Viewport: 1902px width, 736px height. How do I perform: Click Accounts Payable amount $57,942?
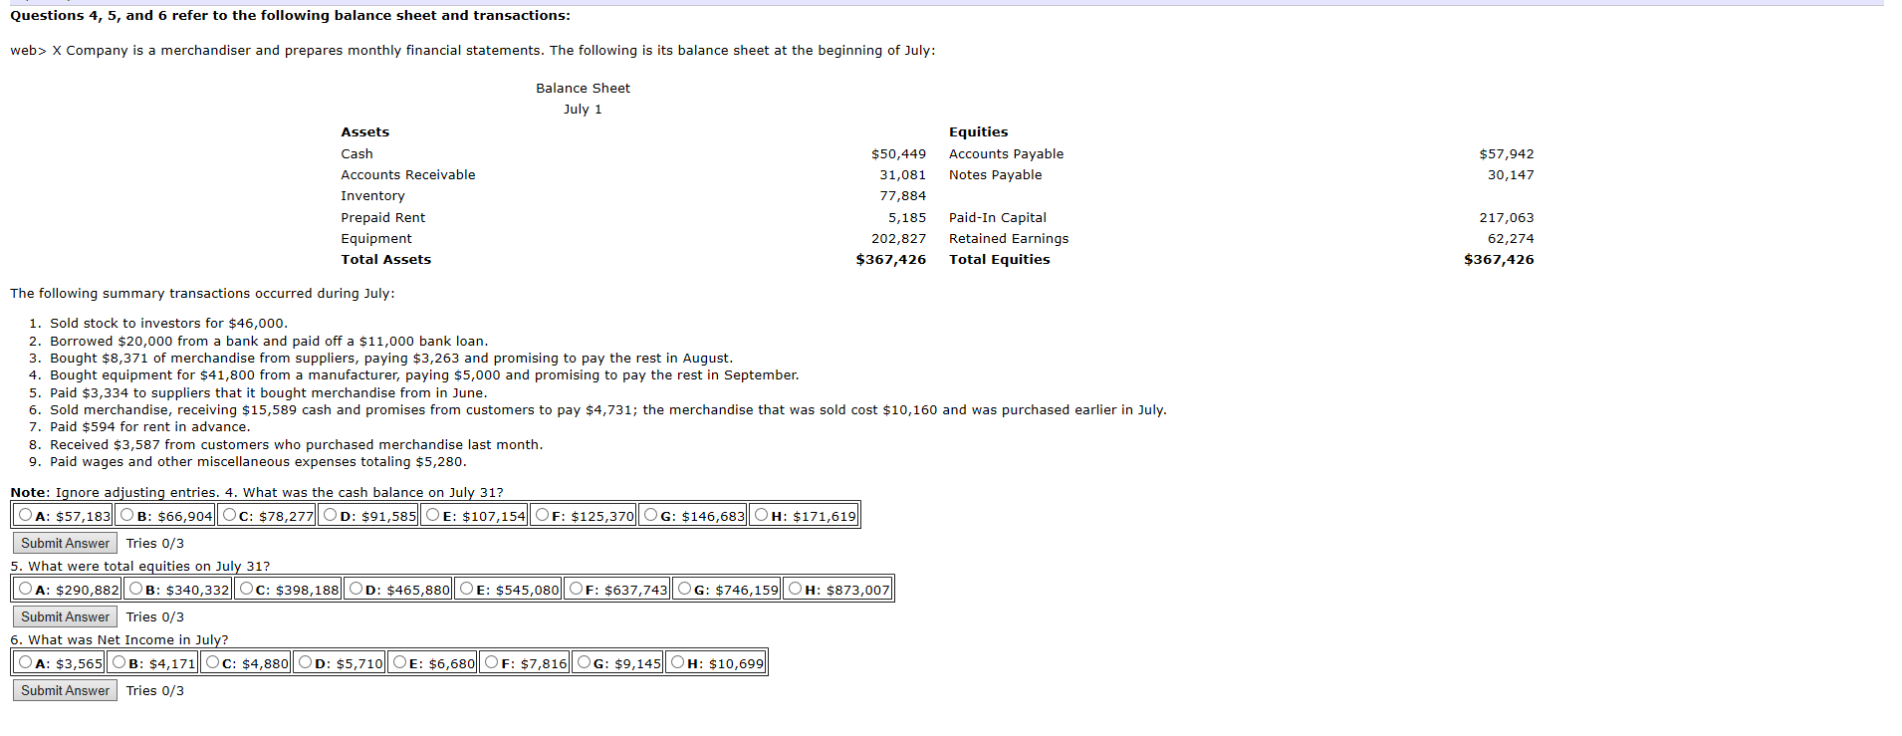[x=1507, y=154]
